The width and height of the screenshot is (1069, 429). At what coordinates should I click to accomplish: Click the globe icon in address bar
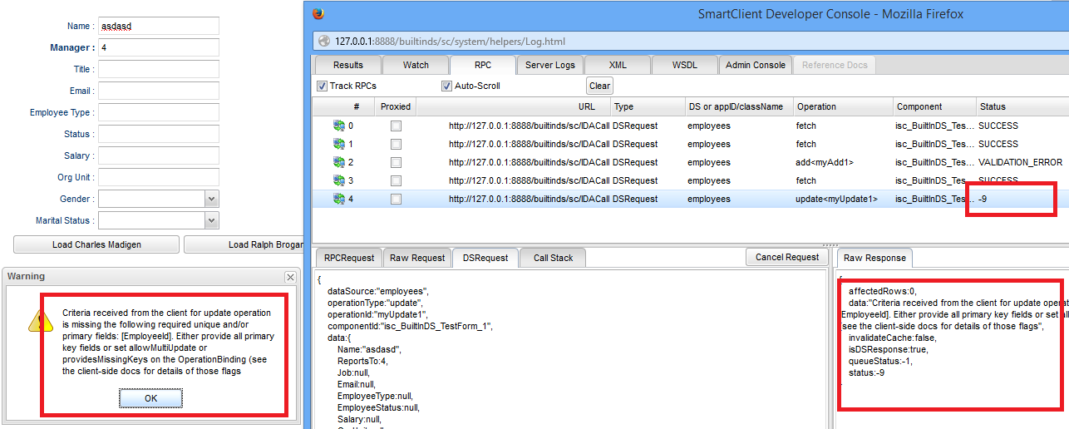point(323,41)
